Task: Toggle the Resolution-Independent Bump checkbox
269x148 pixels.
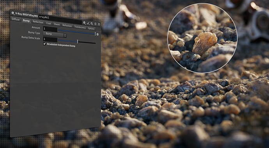Action: [45, 44]
